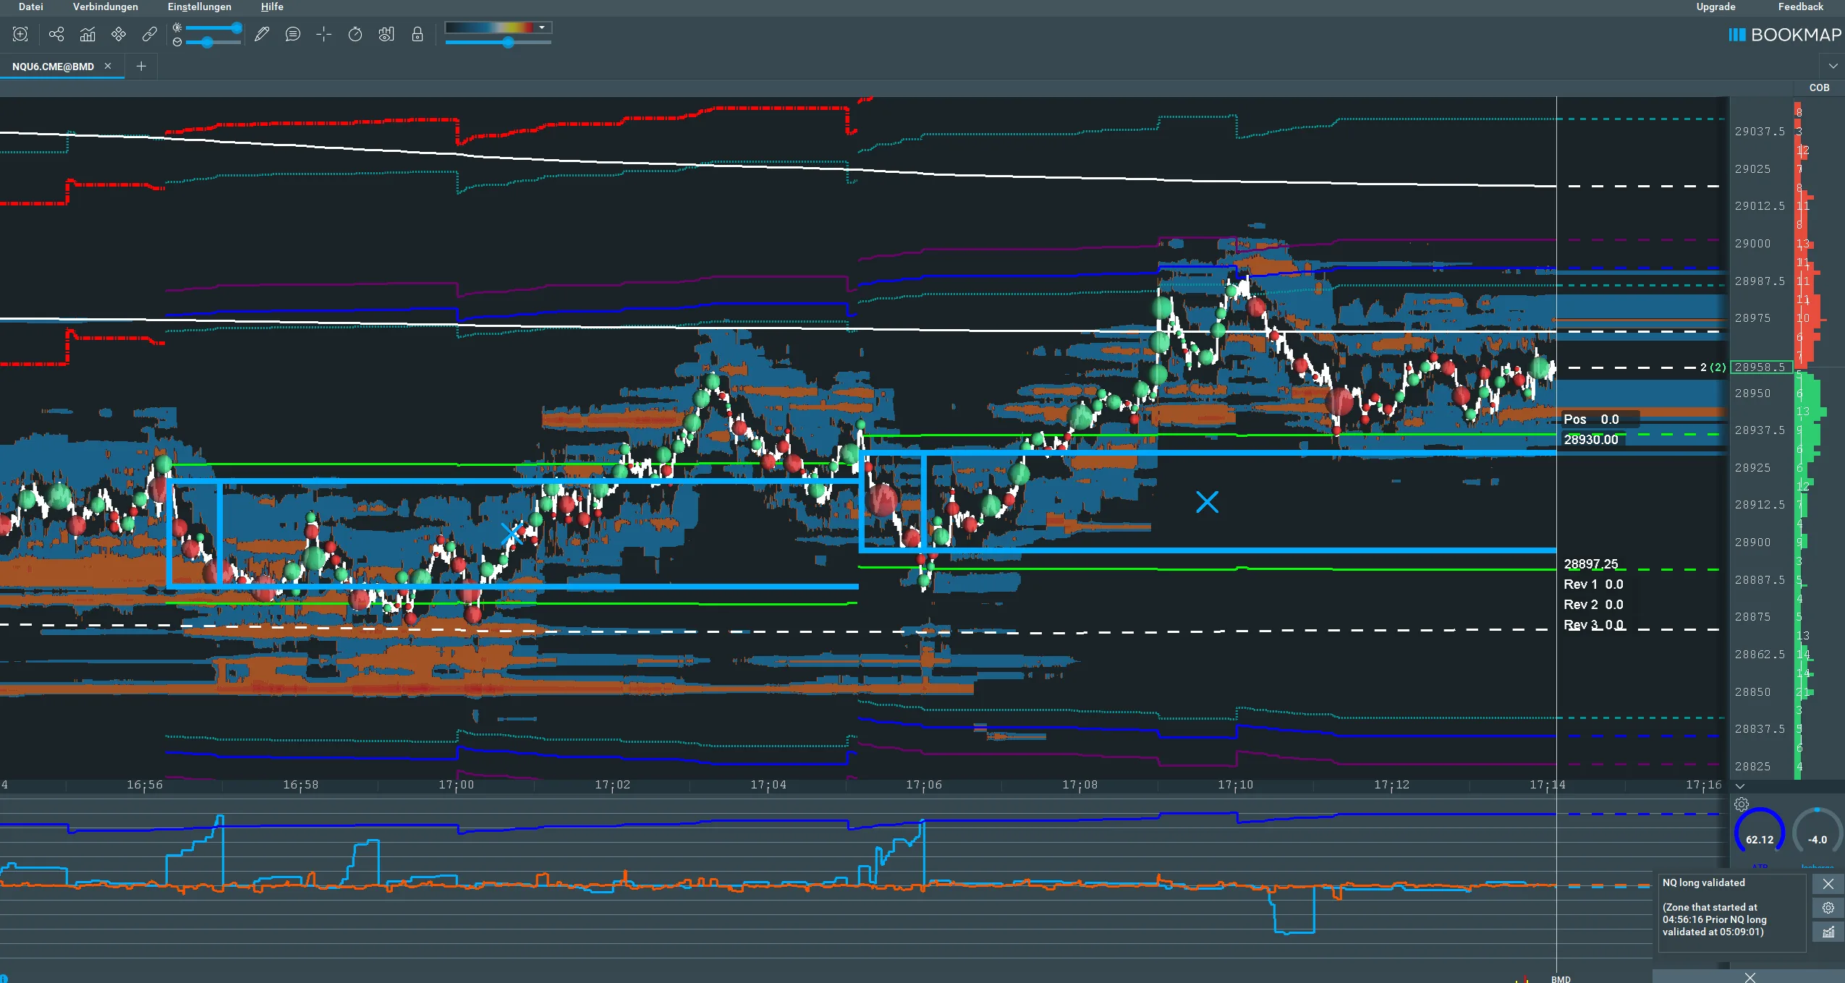Collapse the chevron below the price axis
1845x983 pixels.
point(1740,786)
